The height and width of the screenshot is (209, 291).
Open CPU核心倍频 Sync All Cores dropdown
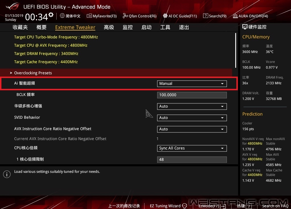point(192,148)
